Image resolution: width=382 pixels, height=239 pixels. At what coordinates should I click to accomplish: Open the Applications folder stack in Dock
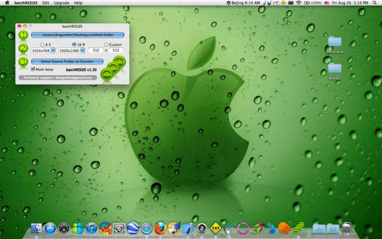click(x=319, y=229)
